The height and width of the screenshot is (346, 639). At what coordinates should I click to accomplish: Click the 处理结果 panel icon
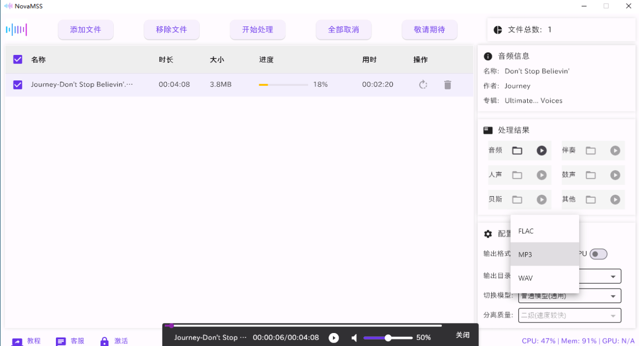488,130
